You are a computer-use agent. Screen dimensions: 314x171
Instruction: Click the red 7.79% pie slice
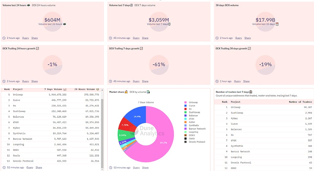coord(124,125)
